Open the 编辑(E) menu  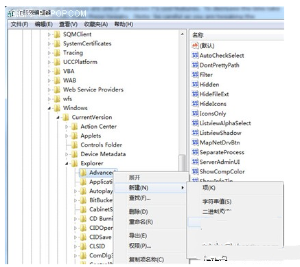44,24
